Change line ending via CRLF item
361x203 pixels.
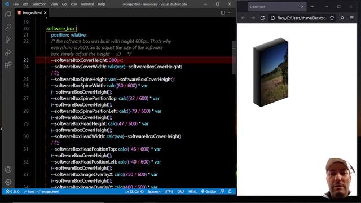(x=180, y=192)
